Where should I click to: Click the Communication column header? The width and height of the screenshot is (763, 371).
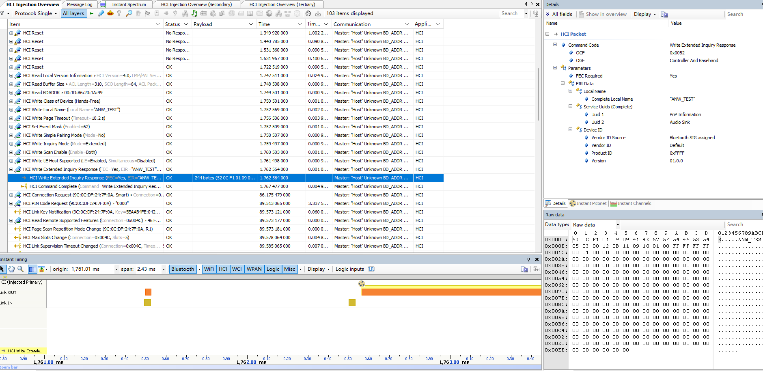[x=371, y=24]
